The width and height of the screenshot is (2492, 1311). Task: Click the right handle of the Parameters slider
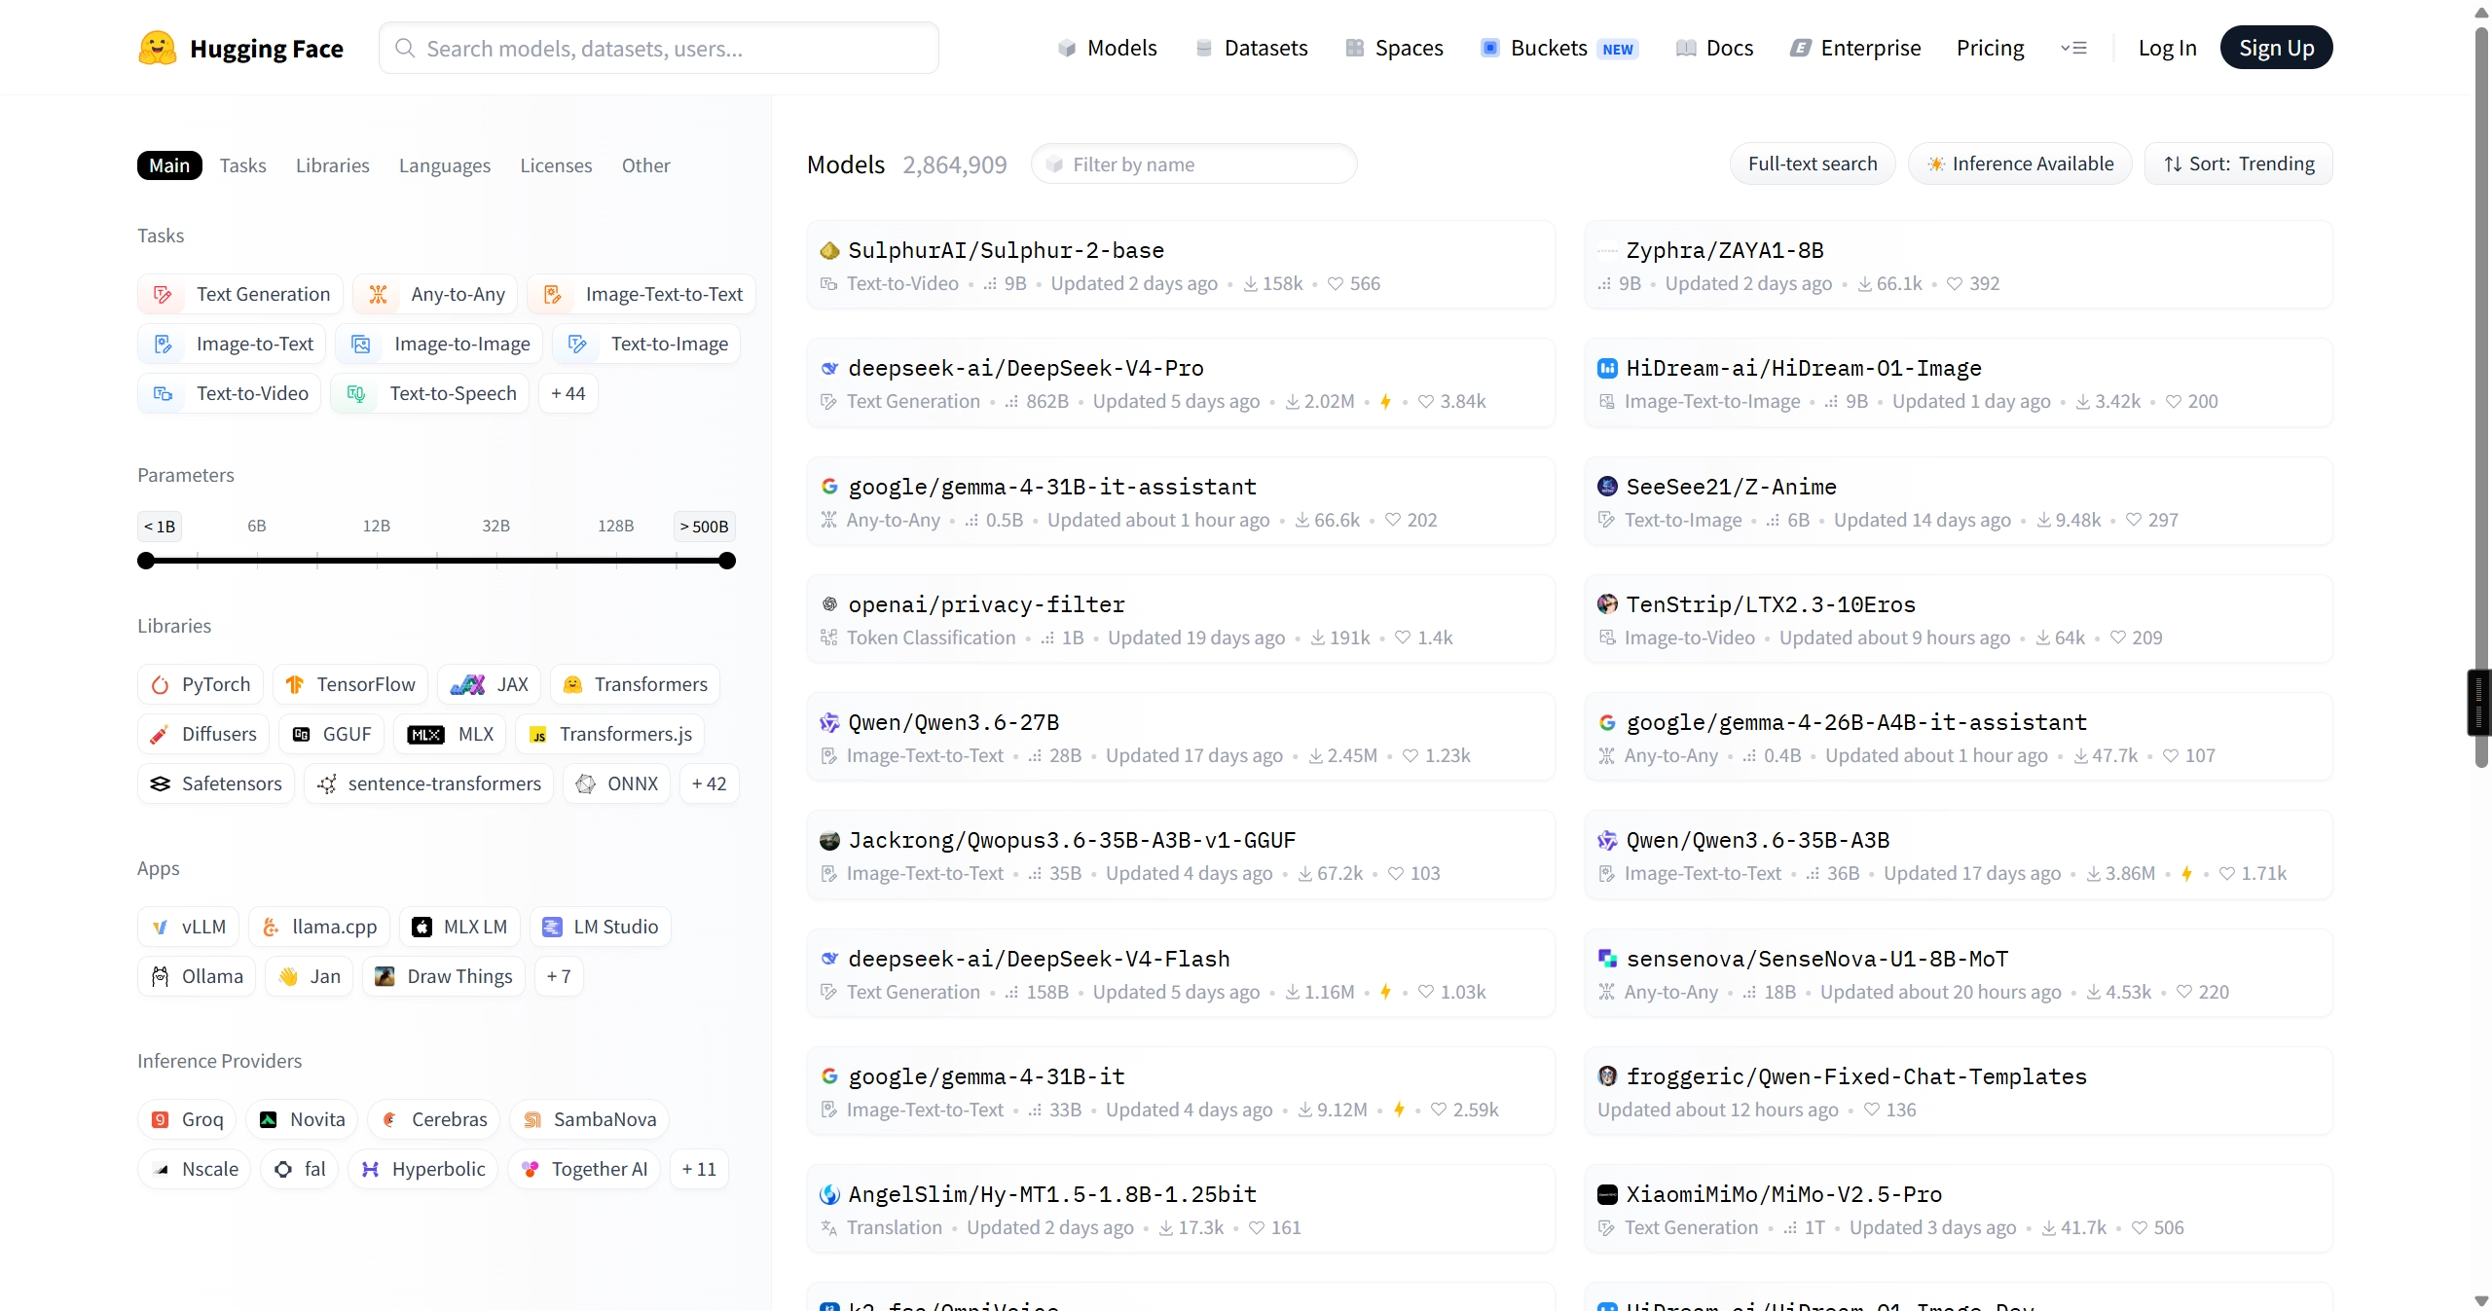(x=727, y=561)
